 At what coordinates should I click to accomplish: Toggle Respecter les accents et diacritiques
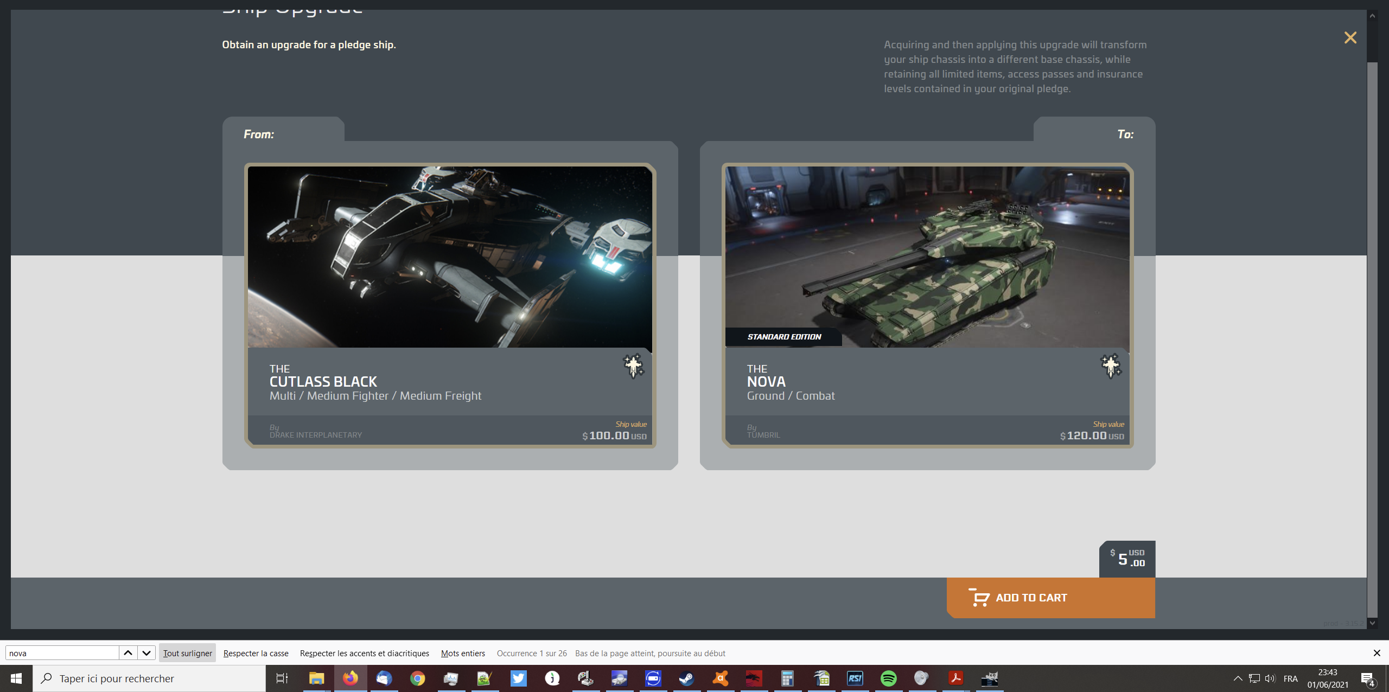[x=364, y=653]
